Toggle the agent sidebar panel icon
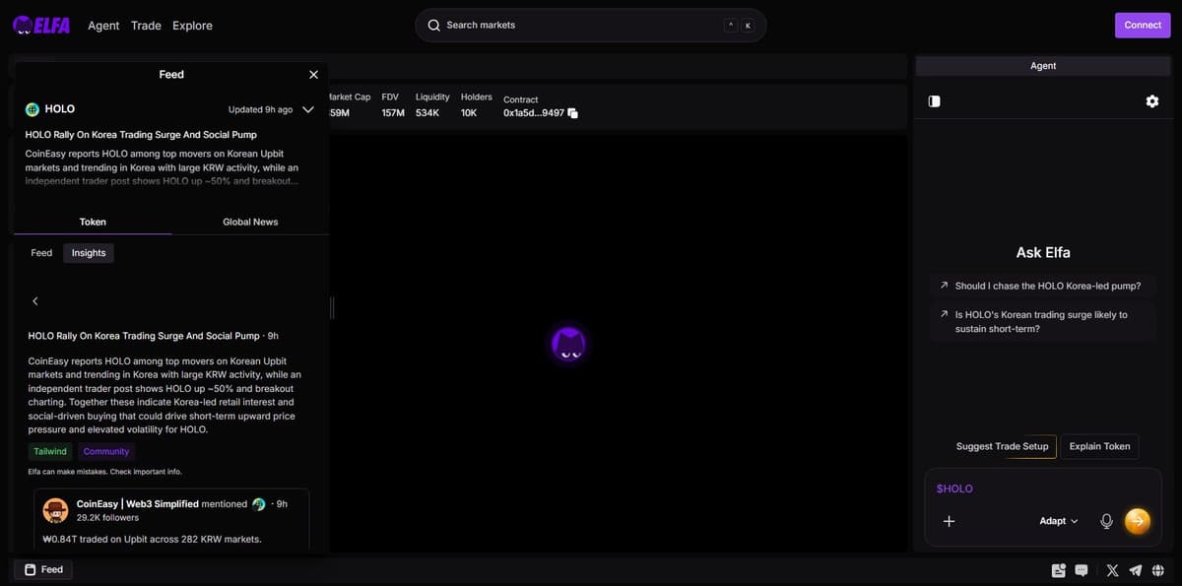The height and width of the screenshot is (586, 1182). [x=934, y=101]
